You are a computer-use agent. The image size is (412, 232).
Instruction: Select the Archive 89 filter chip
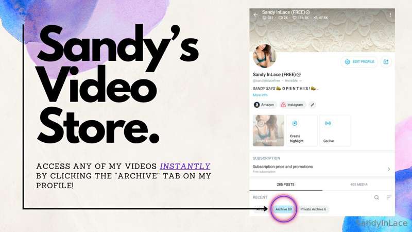284,209
